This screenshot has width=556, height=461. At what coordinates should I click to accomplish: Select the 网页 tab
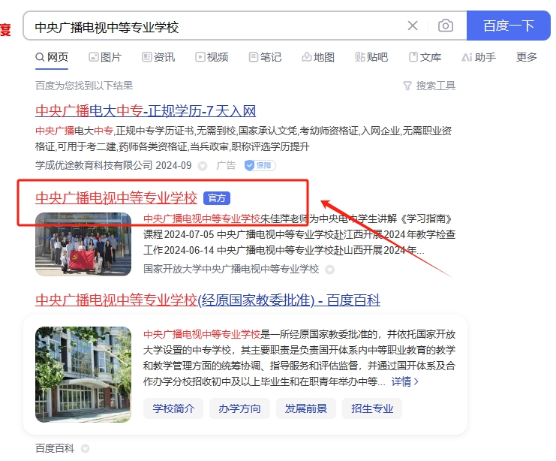click(x=52, y=57)
